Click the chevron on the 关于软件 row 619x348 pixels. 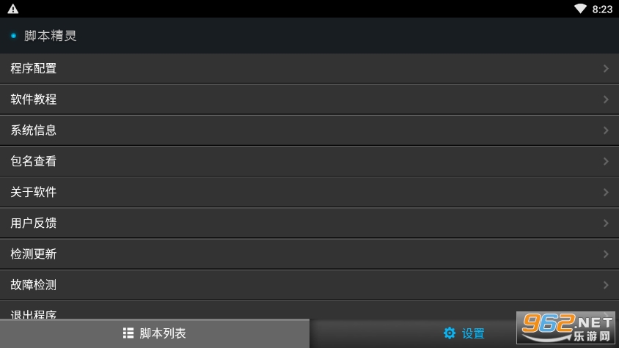pyautogui.click(x=606, y=192)
